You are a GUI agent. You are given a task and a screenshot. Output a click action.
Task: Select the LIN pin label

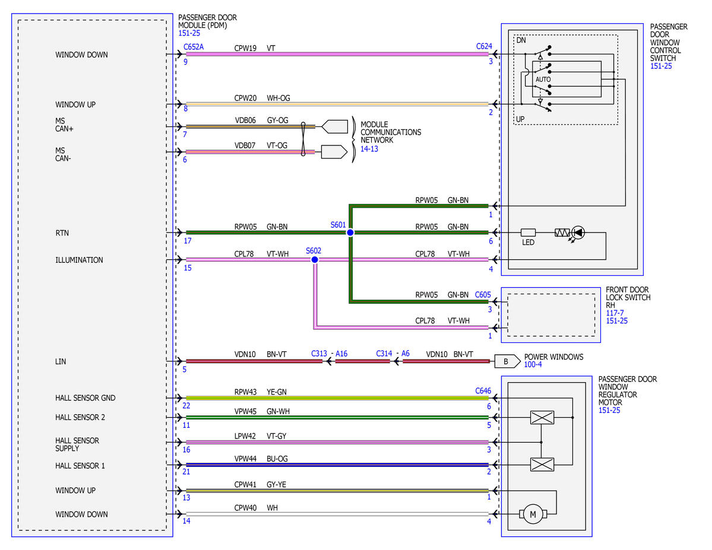(x=61, y=362)
